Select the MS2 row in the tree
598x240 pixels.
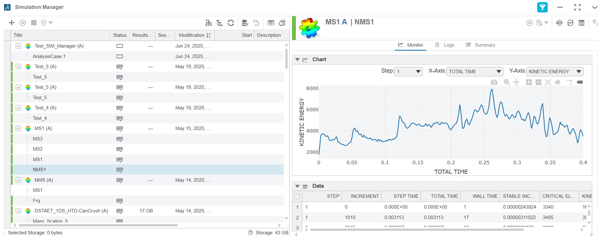(x=38, y=149)
